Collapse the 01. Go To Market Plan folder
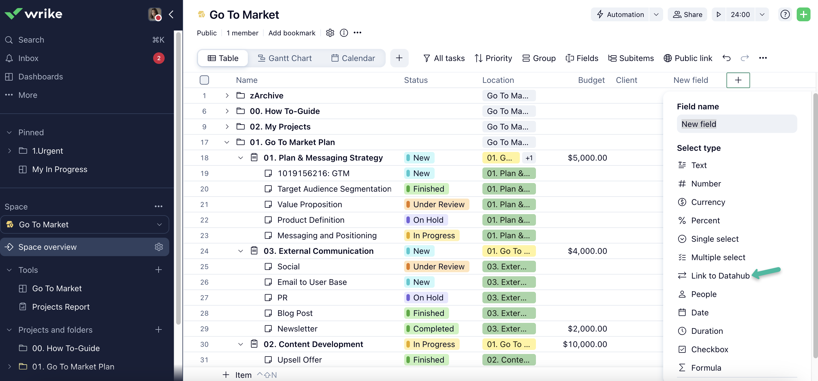818x381 pixels. (x=227, y=142)
